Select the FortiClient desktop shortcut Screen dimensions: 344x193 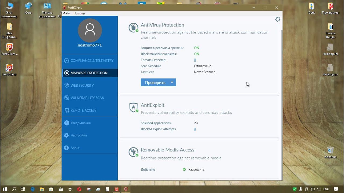point(9,70)
